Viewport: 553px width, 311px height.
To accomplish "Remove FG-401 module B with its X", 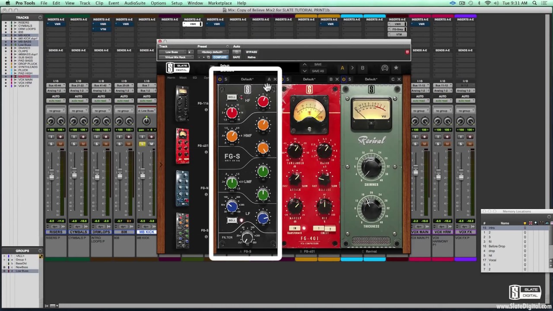I will coord(337,79).
